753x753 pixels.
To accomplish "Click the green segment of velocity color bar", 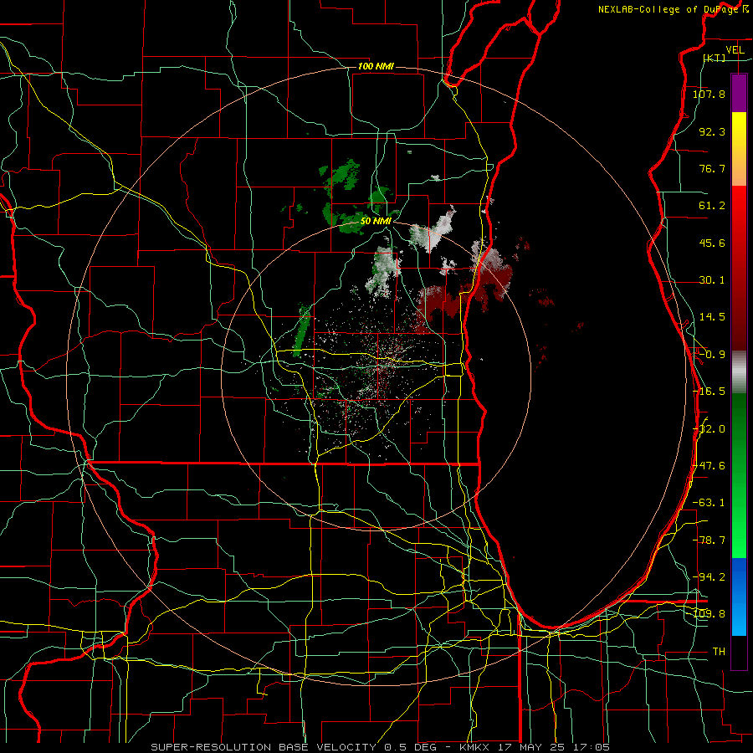I will 739,475.
